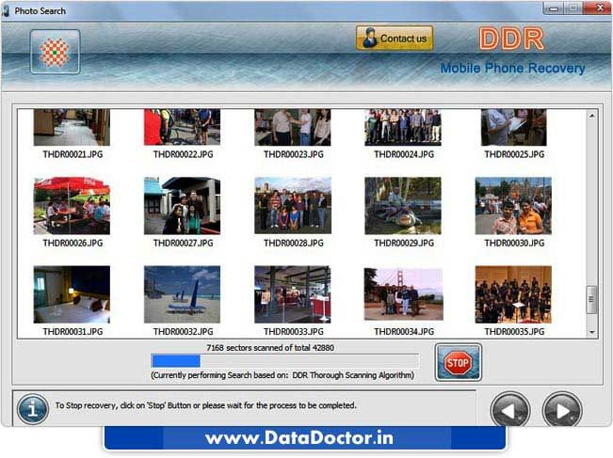613x458 pixels.
Task: Click the scrollbar down arrow
Action: tap(592, 332)
